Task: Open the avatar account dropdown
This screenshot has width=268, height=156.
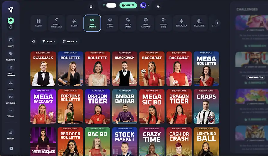Action: (144, 5)
